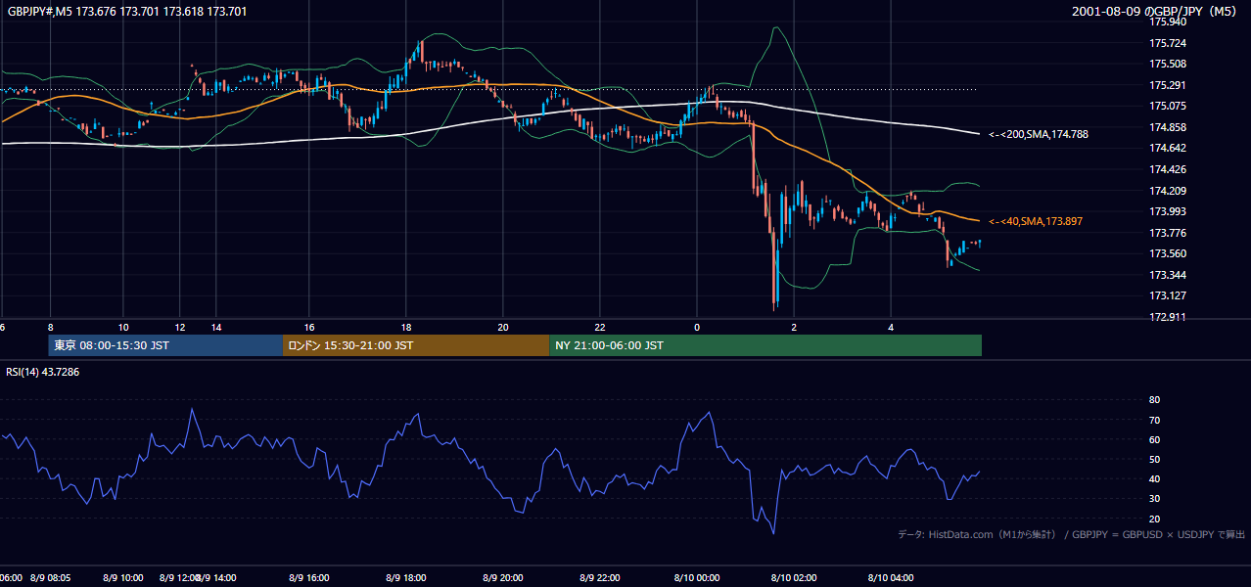Click price axis value 173.127
The image size is (1251, 587).
[1168, 295]
